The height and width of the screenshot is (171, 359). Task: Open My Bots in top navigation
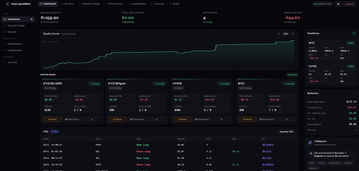coord(67,4)
